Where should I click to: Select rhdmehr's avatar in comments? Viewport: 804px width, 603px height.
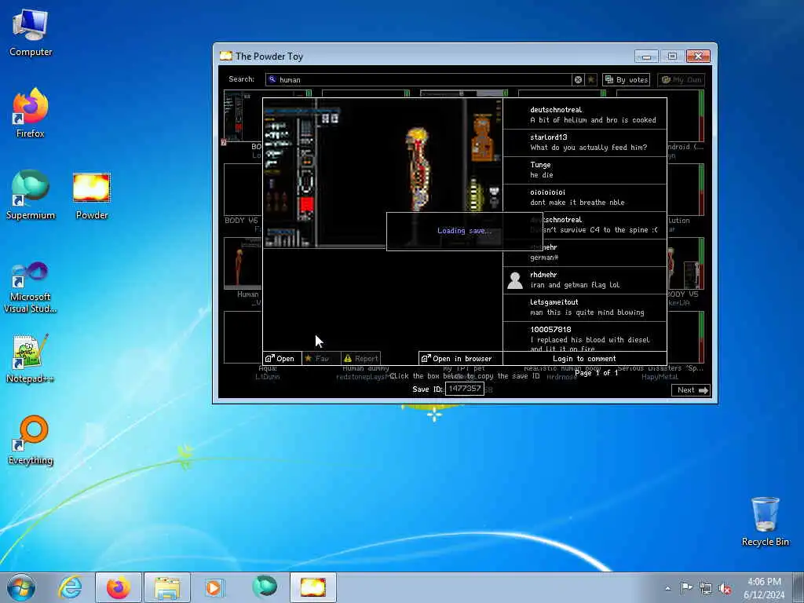(x=515, y=280)
